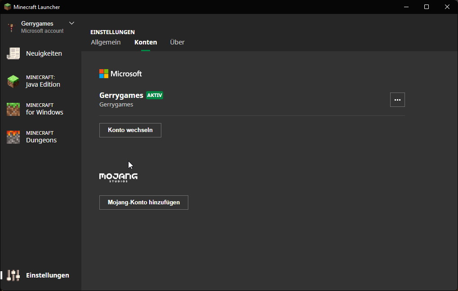Click the Mojang Studios logo
Viewport: 458px width, 291px height.
coord(118,177)
